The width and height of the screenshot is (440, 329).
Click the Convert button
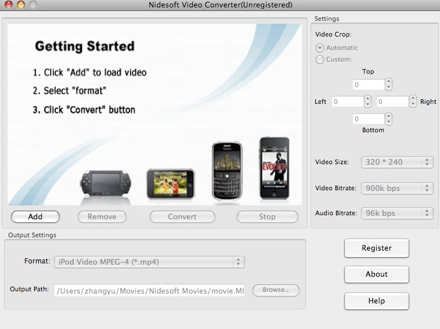(182, 217)
